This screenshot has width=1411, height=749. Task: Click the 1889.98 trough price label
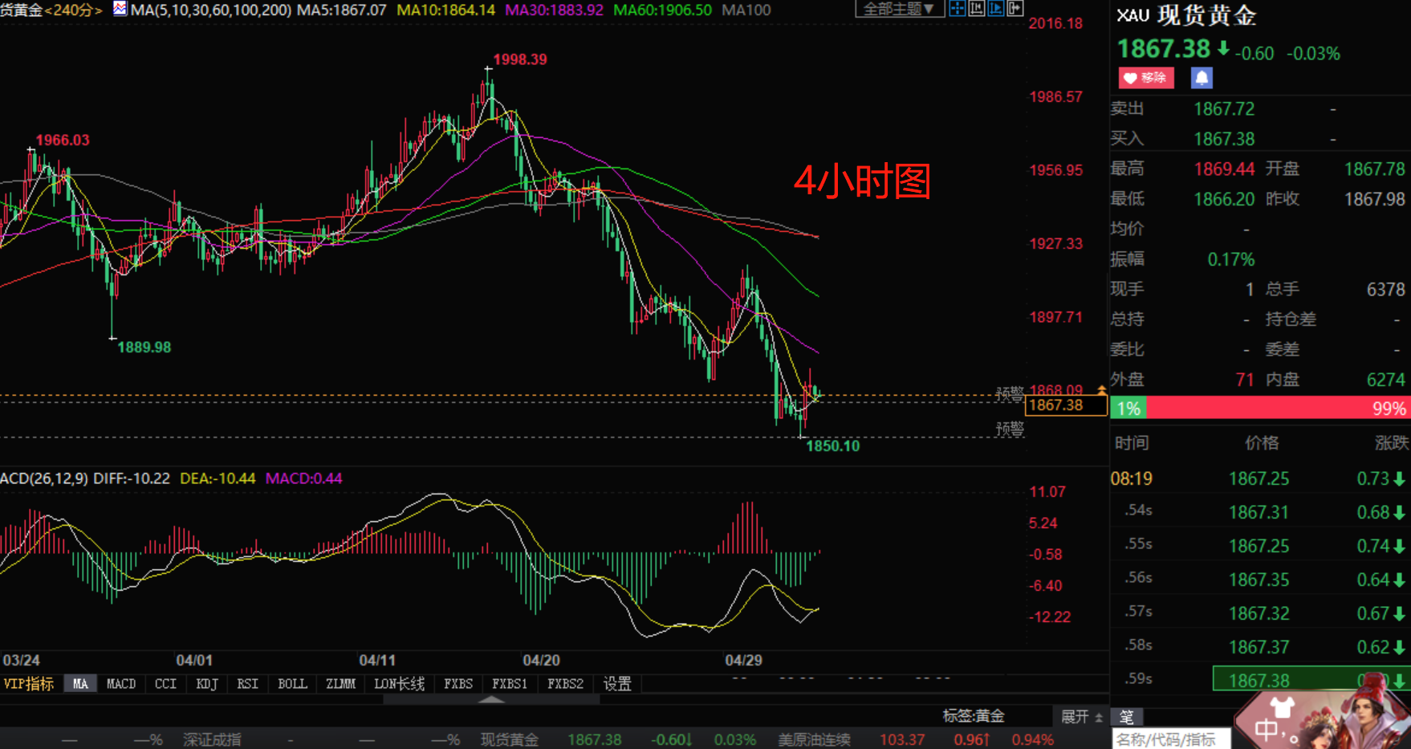pos(144,347)
